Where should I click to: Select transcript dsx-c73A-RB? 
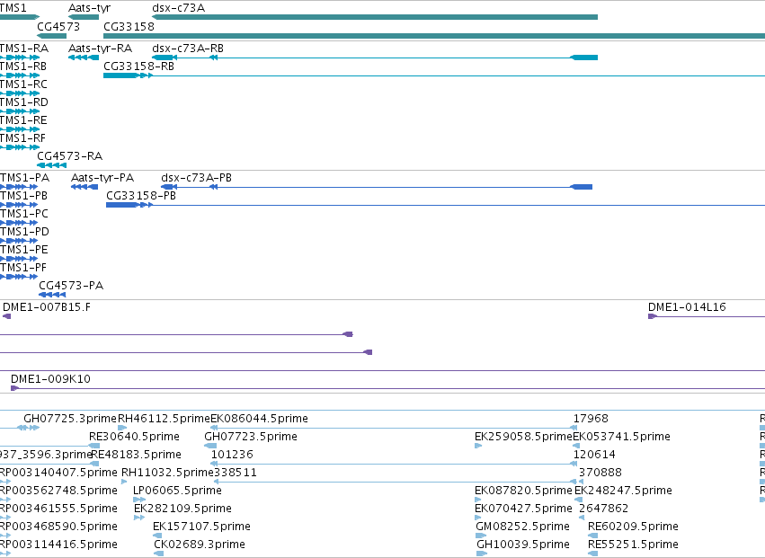188,49
